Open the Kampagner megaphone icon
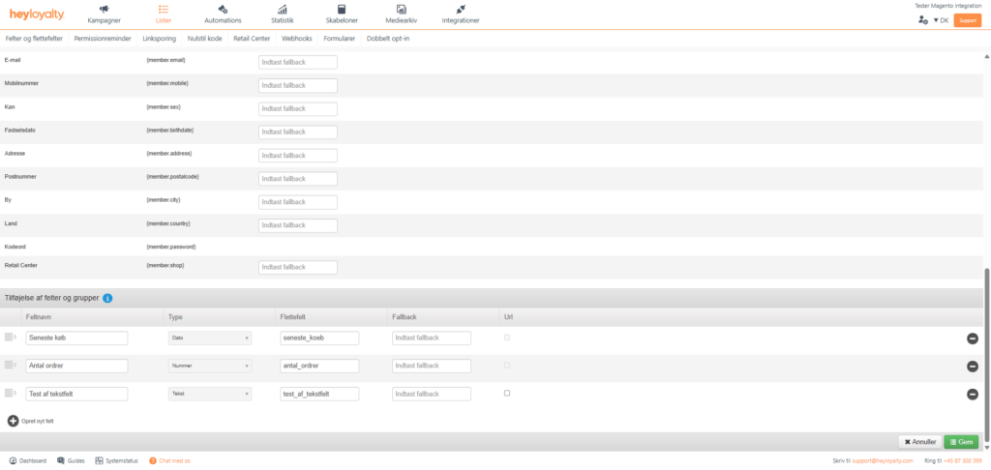Viewport: 991px width, 470px height. pyautogui.click(x=104, y=10)
